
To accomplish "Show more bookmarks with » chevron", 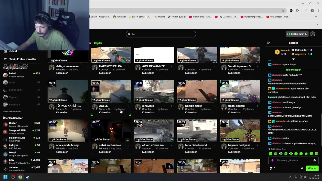I will 316,17.
